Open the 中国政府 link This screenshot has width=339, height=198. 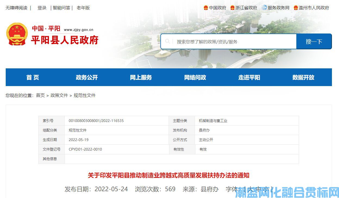pyautogui.click(x=217, y=8)
